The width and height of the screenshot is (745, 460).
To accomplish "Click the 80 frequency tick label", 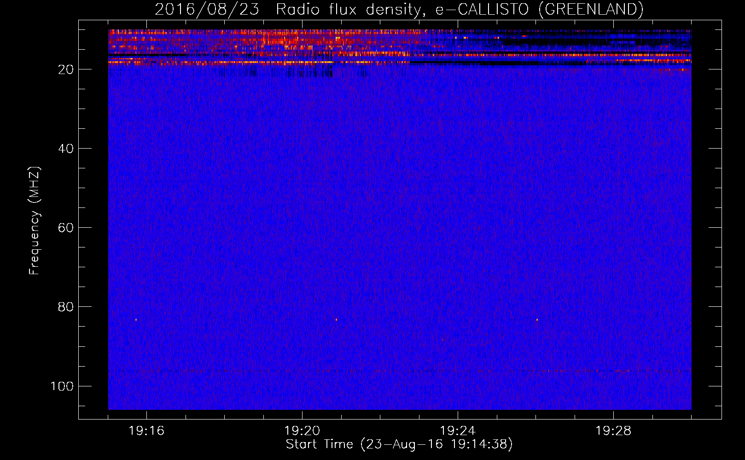I will coord(66,307).
